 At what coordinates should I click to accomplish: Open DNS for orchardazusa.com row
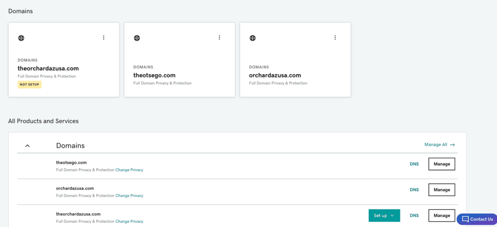[414, 190]
